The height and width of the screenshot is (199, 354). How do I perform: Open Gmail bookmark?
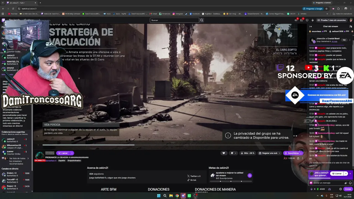[x=153, y=14]
